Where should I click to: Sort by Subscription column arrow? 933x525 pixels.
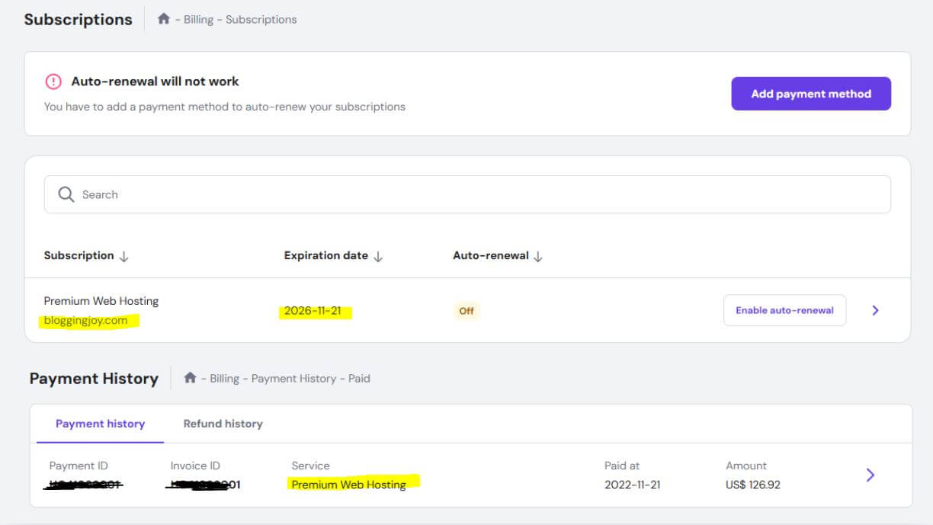click(124, 257)
